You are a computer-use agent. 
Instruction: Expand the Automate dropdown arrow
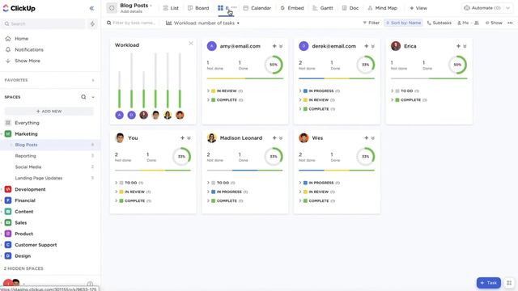pyautogui.click(x=508, y=8)
